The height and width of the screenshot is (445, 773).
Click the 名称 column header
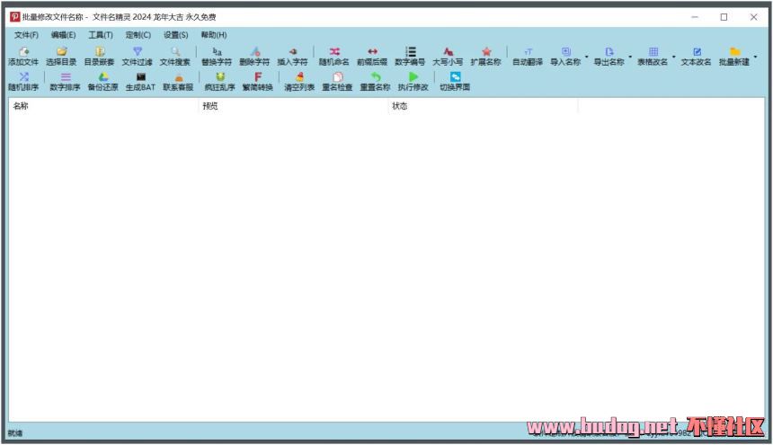(102, 106)
